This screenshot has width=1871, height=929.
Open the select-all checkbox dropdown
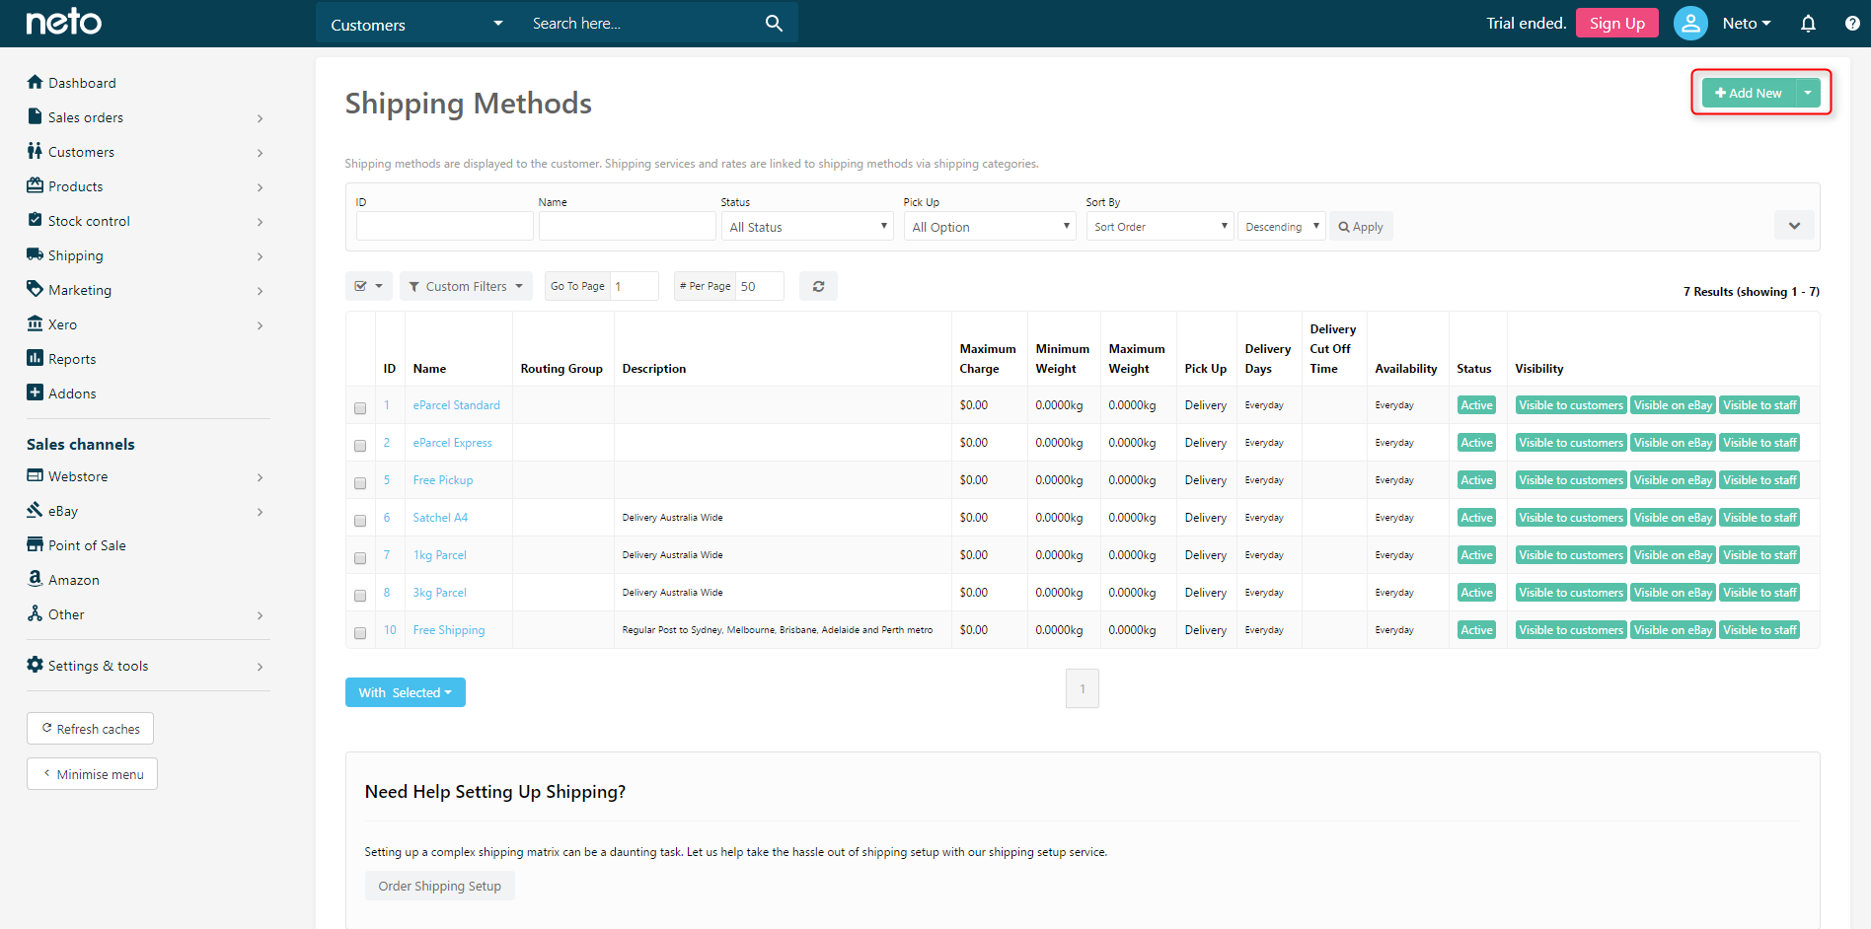(369, 286)
